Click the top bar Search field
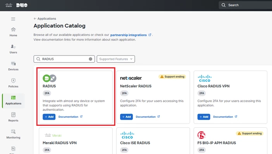The height and width of the screenshot is (154, 272). tap(245, 5)
